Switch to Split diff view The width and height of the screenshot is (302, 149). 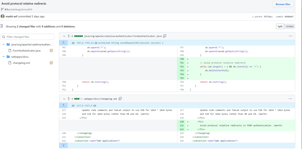coord(280,26)
